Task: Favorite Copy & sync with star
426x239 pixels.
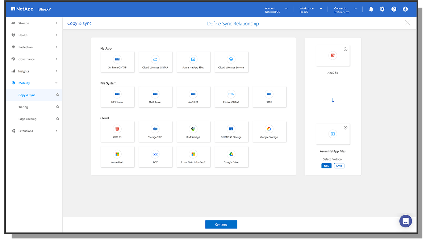Action: [57, 95]
